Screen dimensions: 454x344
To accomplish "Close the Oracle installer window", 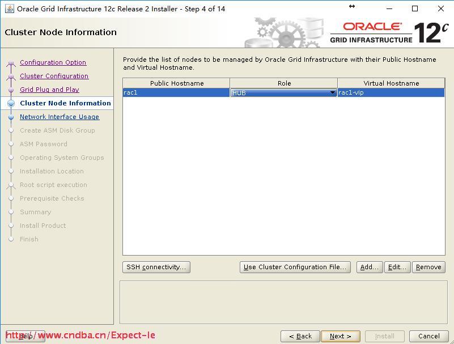I will point(441,9).
